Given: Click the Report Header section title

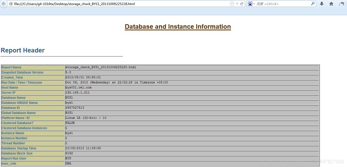Looking at the screenshot, I should tap(23, 50).
